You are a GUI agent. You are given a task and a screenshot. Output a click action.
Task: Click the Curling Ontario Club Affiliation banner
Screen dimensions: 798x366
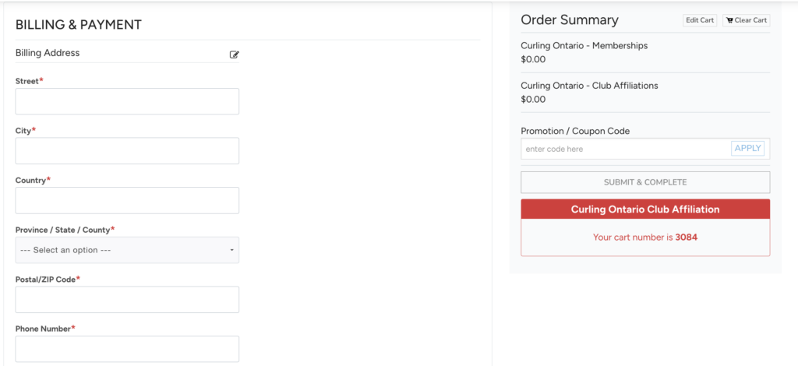click(x=645, y=209)
